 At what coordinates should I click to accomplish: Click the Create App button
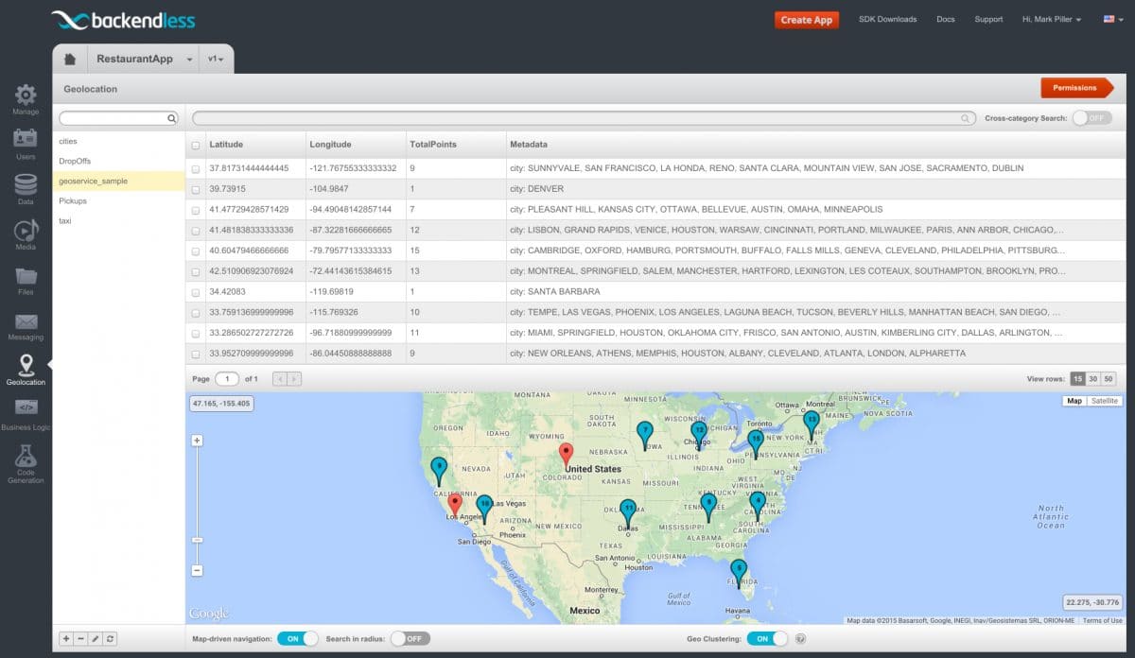807,20
